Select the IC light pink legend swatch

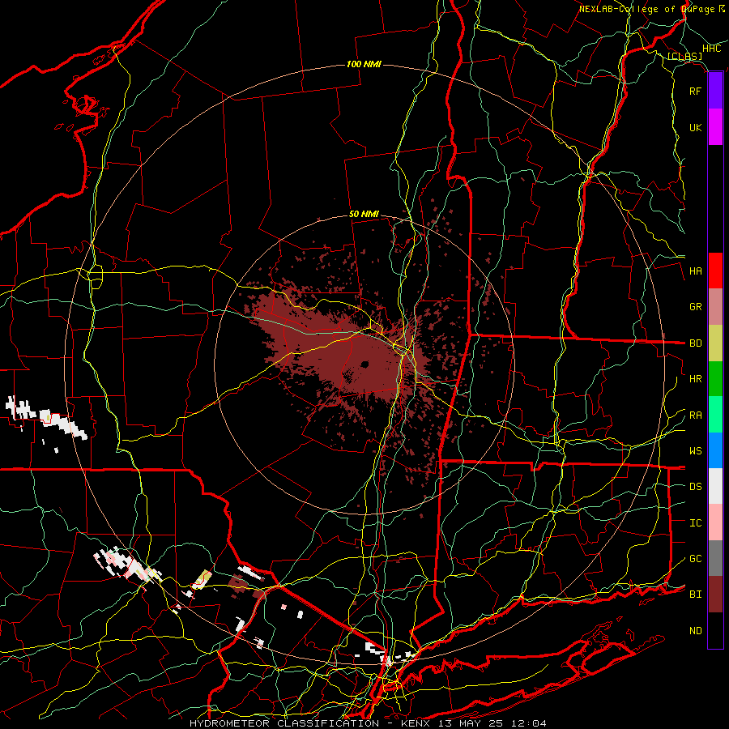click(715, 522)
